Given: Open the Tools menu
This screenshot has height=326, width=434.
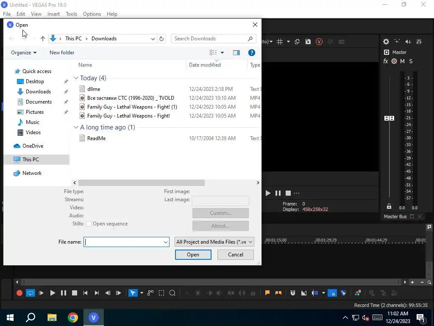Looking at the screenshot, I should click(x=71, y=14).
